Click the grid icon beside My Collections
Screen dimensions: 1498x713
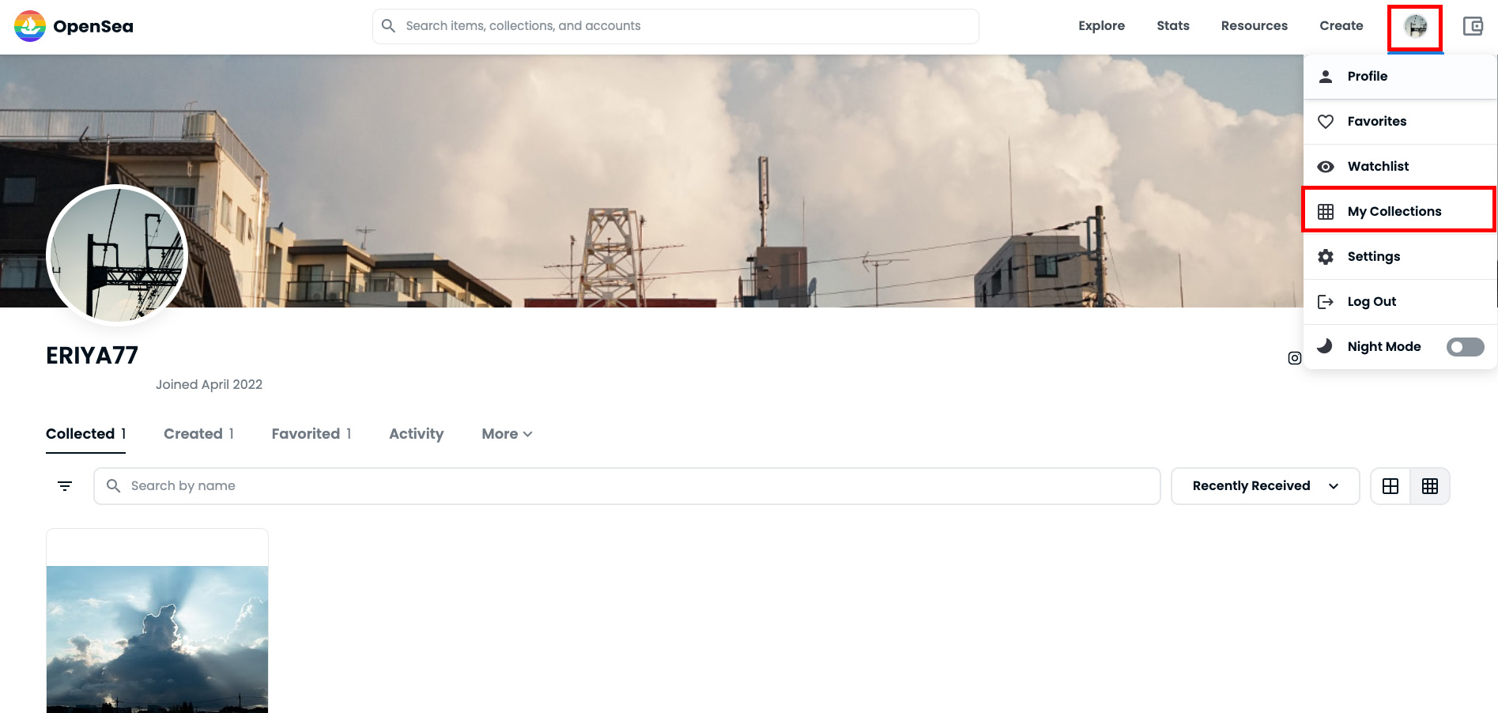tap(1326, 212)
